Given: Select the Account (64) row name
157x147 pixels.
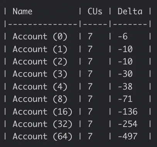Looking at the screenshot, I should [42, 136].
